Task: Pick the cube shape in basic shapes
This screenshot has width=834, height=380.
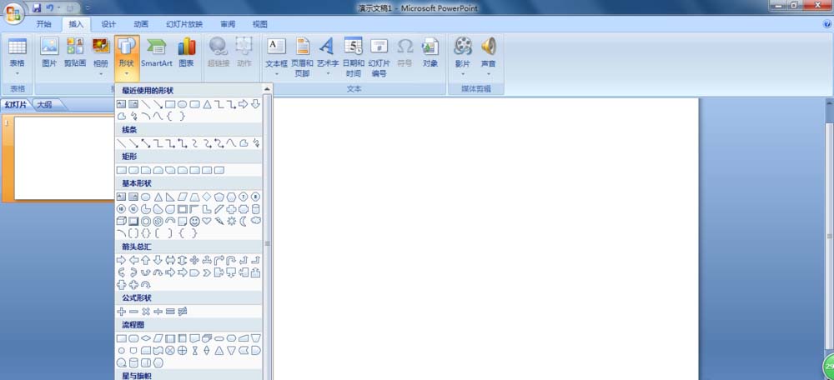Action: (121, 221)
